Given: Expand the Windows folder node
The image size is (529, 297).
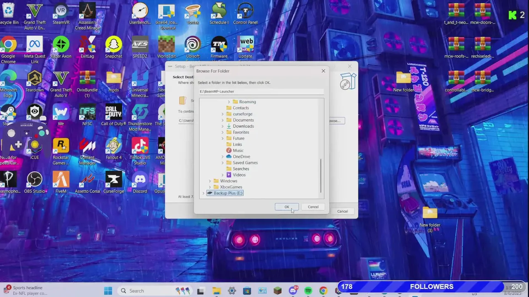Looking at the screenshot, I should point(210,181).
